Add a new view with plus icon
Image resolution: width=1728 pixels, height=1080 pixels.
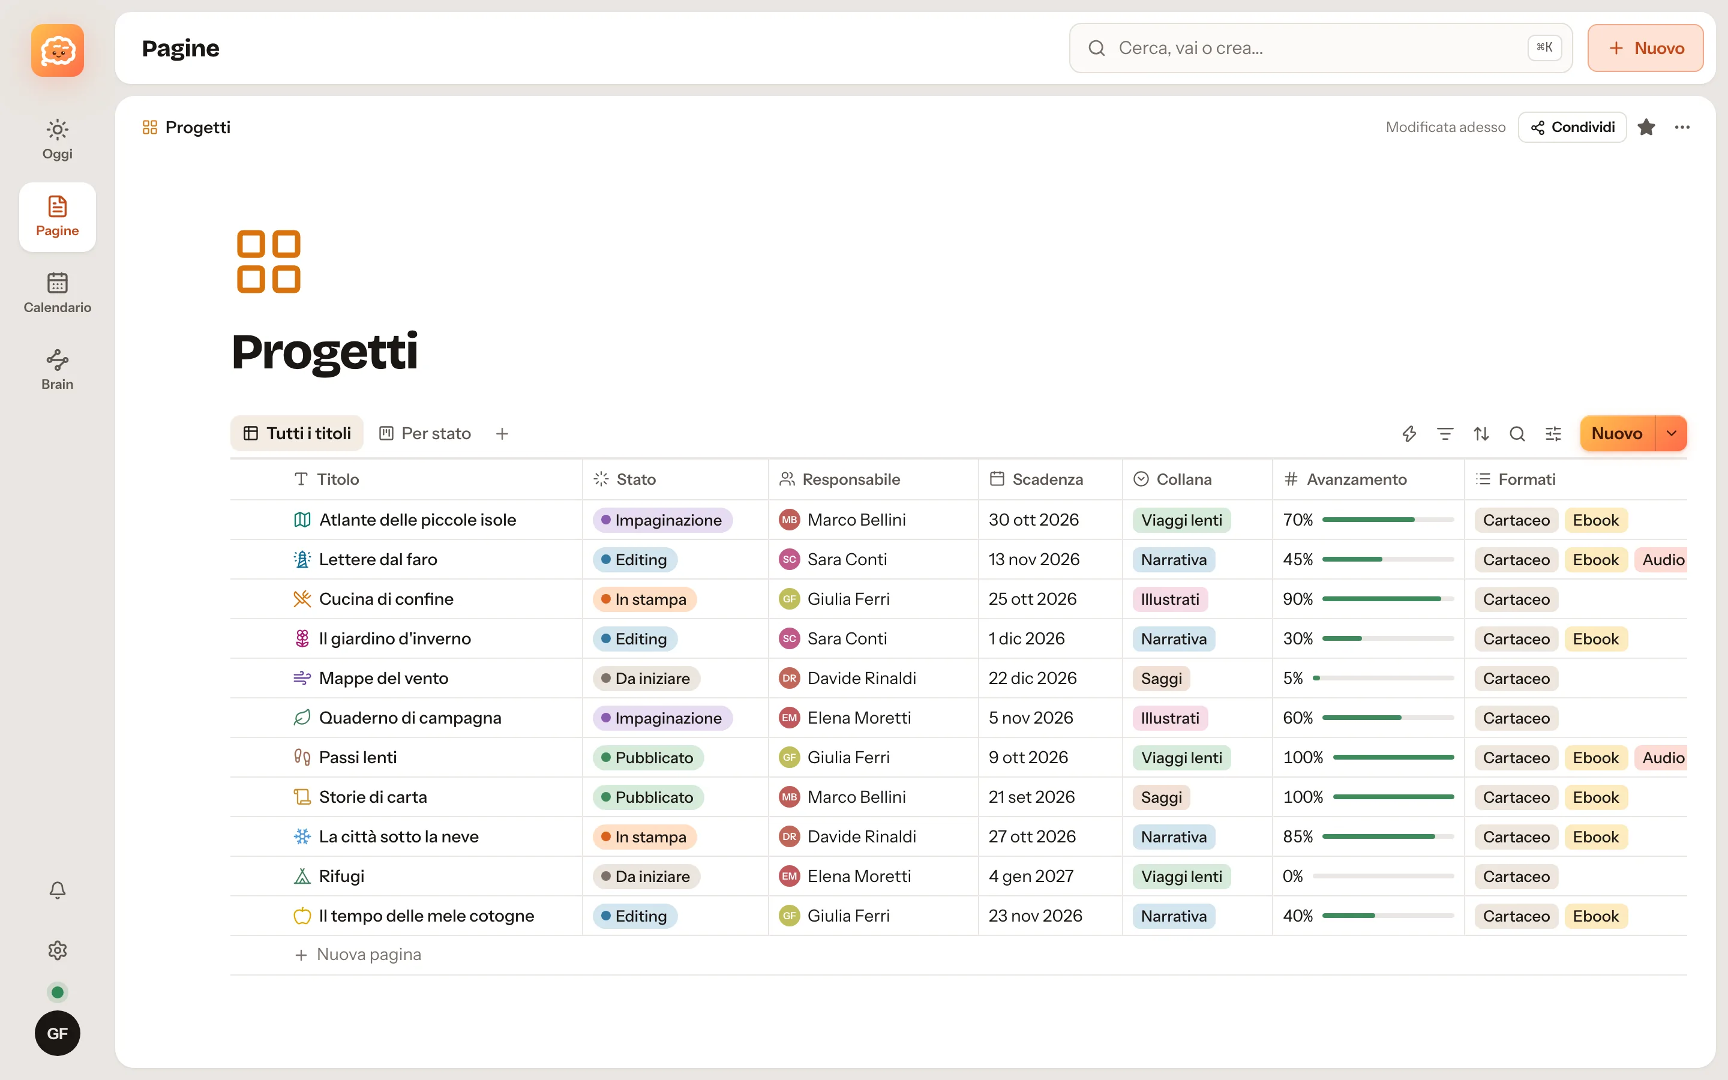point(502,434)
